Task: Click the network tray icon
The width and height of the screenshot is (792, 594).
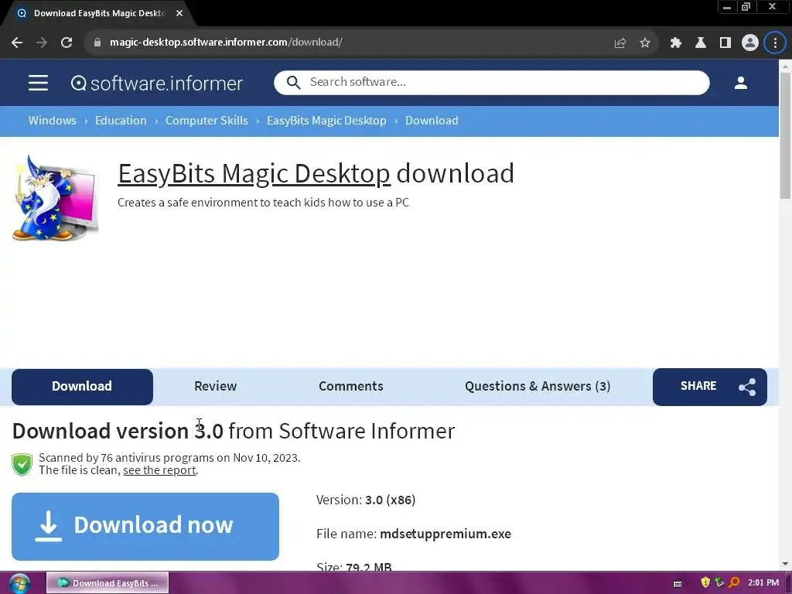Action: (x=720, y=583)
